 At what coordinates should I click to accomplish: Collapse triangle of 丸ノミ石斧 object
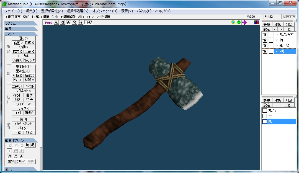pos(277,35)
